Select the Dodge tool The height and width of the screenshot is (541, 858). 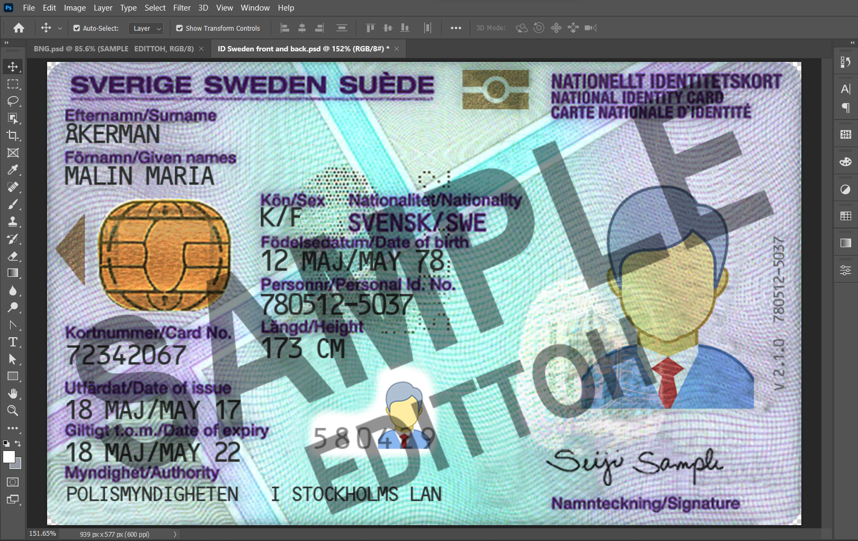coord(13,308)
